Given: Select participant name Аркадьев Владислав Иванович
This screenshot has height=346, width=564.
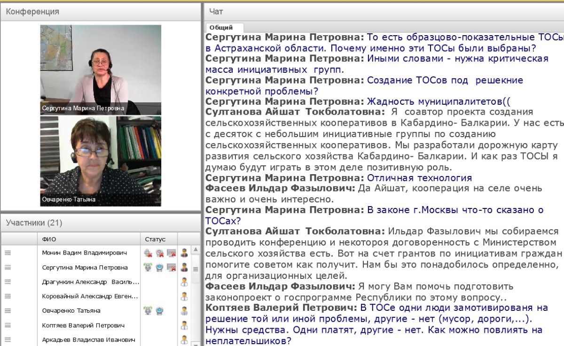Looking at the screenshot, I should (88, 339).
